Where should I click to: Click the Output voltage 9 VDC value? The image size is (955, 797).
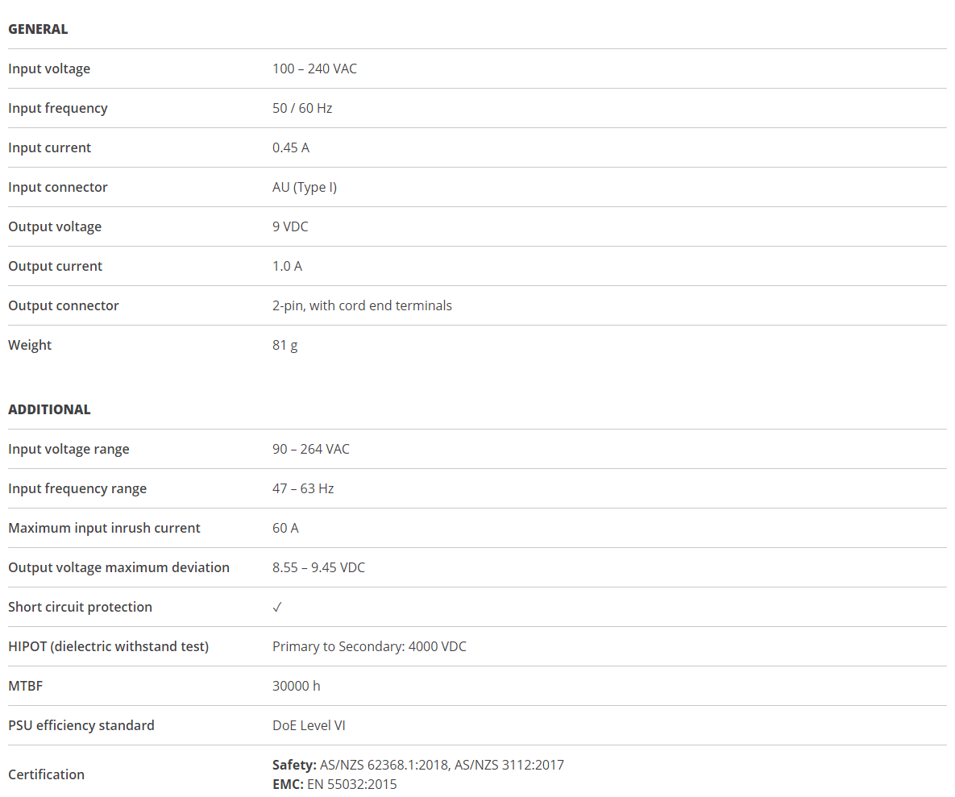pyautogui.click(x=290, y=226)
